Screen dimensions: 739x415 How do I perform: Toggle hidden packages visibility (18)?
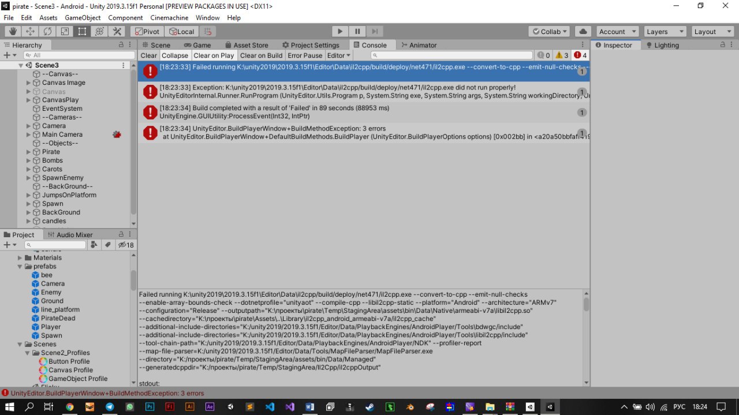point(126,245)
